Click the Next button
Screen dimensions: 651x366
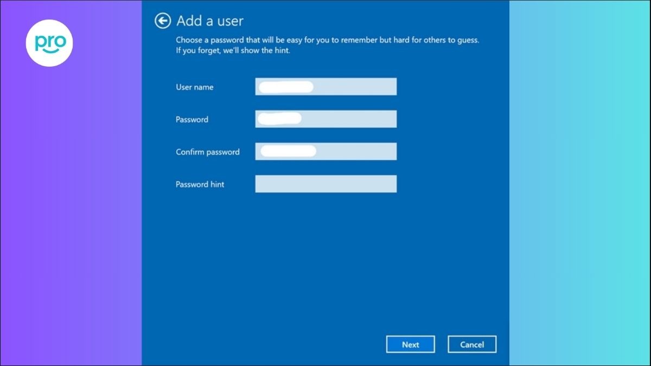(x=411, y=344)
